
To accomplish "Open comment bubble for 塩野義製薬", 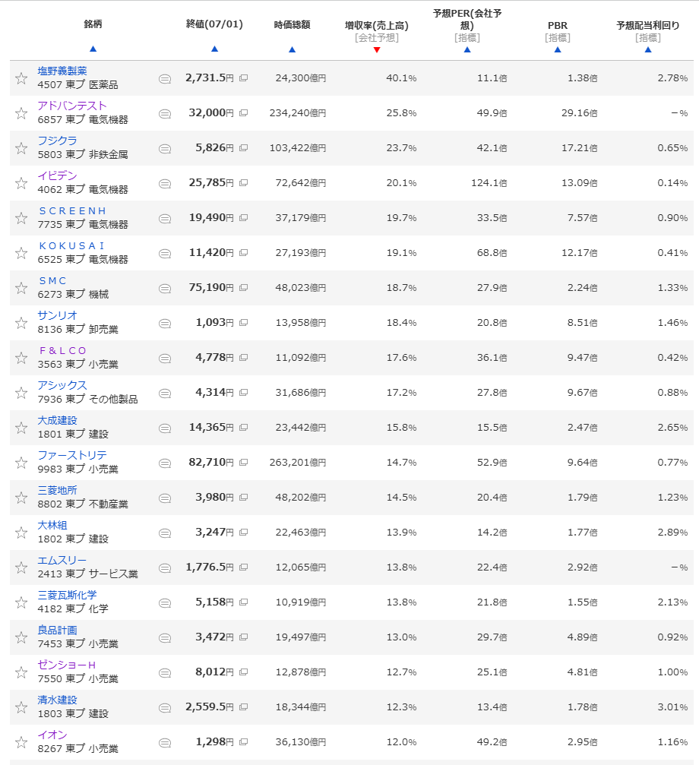I will 165,78.
